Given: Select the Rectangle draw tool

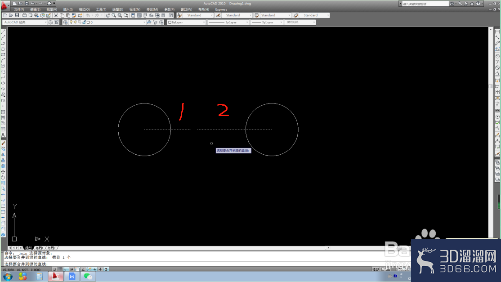Looking at the screenshot, I should pyautogui.click(x=3, y=54).
